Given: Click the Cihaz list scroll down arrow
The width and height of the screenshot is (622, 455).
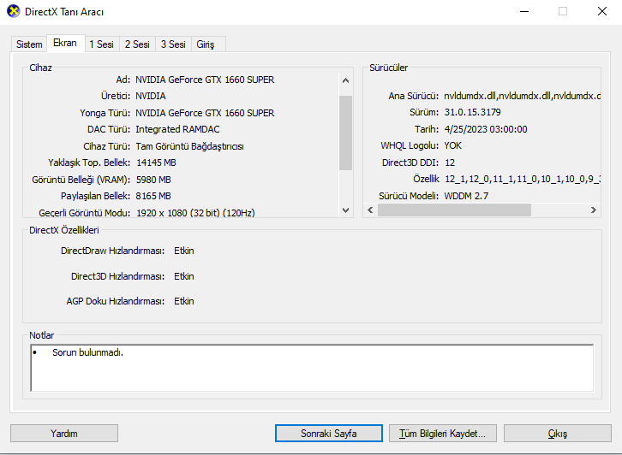Looking at the screenshot, I should pyautogui.click(x=345, y=210).
